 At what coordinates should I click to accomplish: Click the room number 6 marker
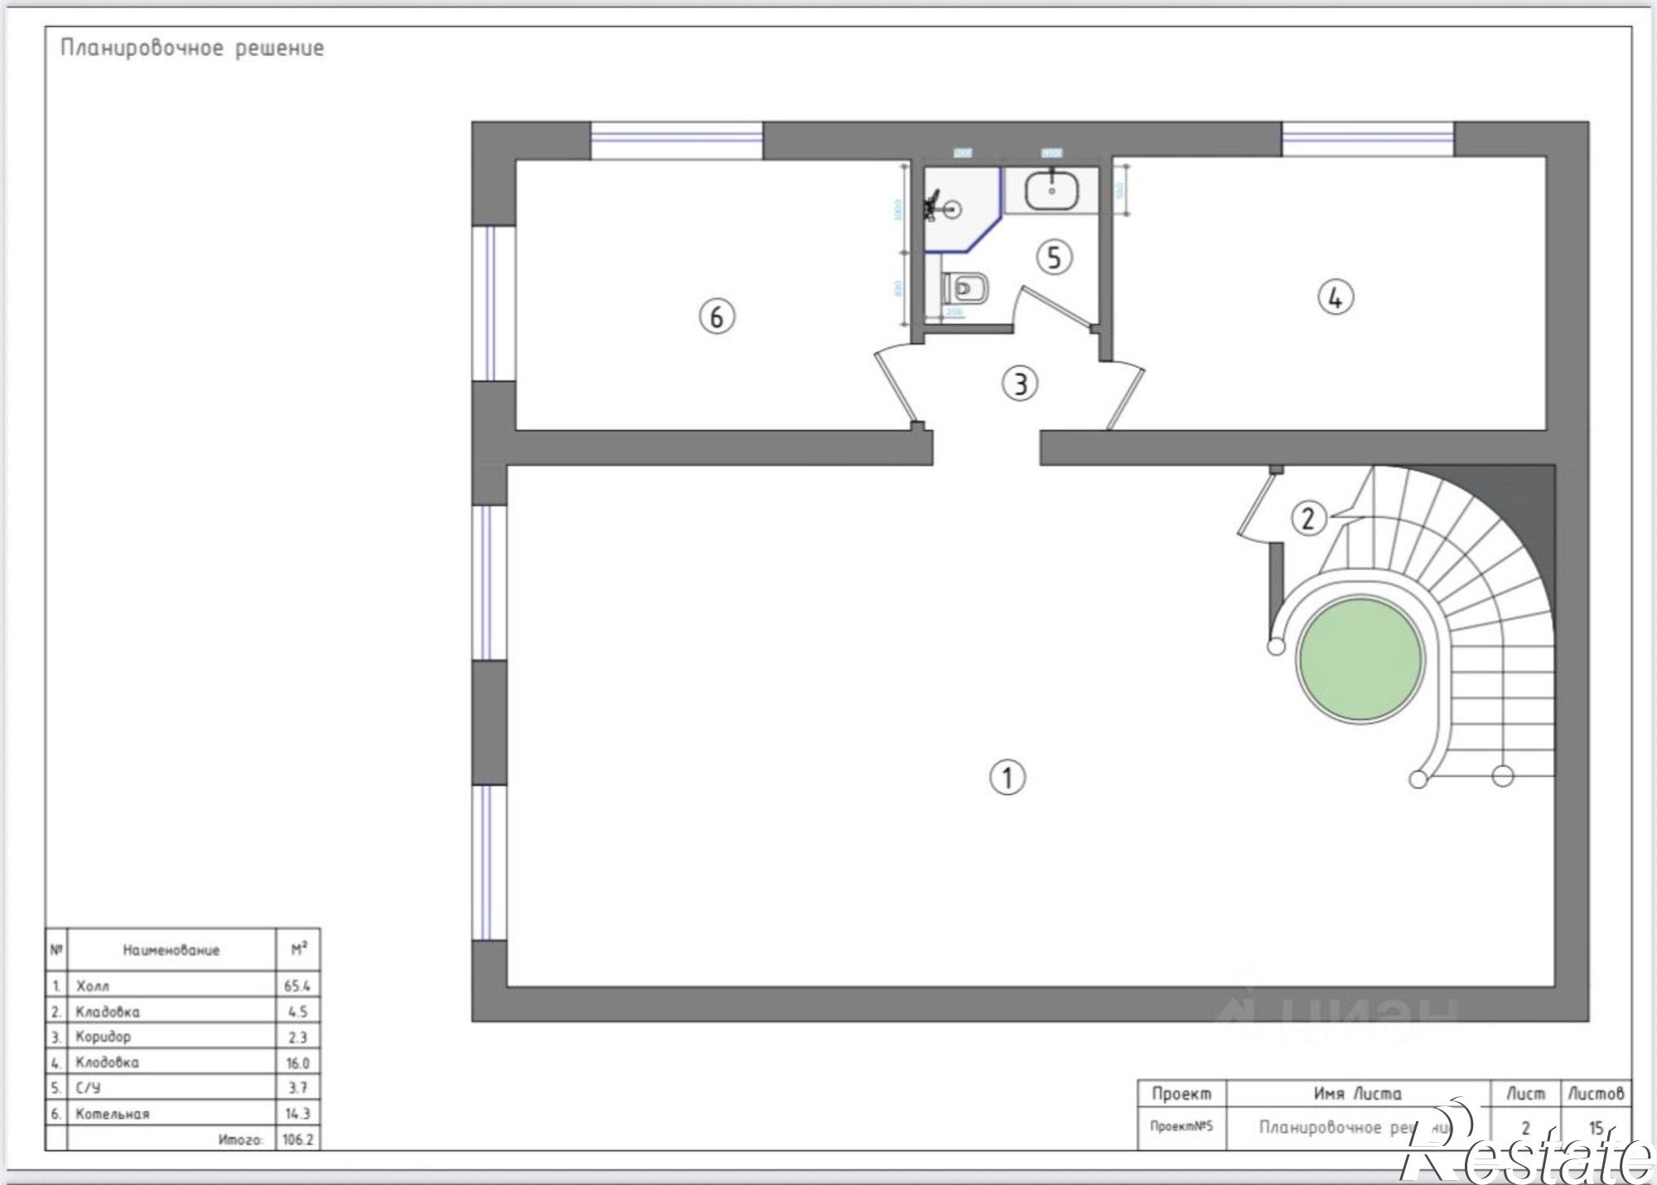click(717, 317)
